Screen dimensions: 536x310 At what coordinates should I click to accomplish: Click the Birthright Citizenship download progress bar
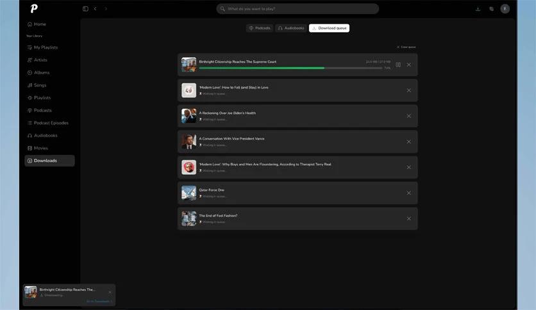point(290,69)
